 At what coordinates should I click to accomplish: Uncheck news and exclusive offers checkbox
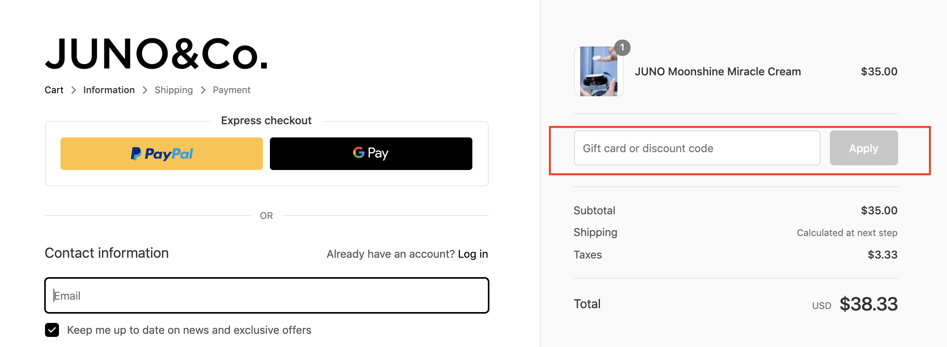[x=52, y=330]
